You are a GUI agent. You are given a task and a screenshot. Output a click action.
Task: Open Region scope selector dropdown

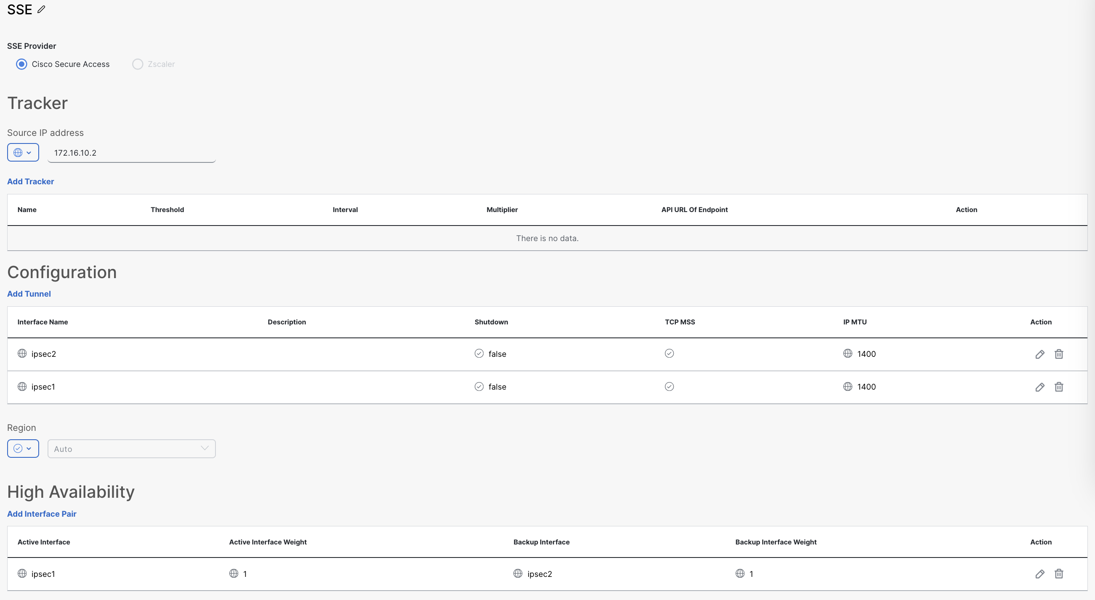coord(23,449)
